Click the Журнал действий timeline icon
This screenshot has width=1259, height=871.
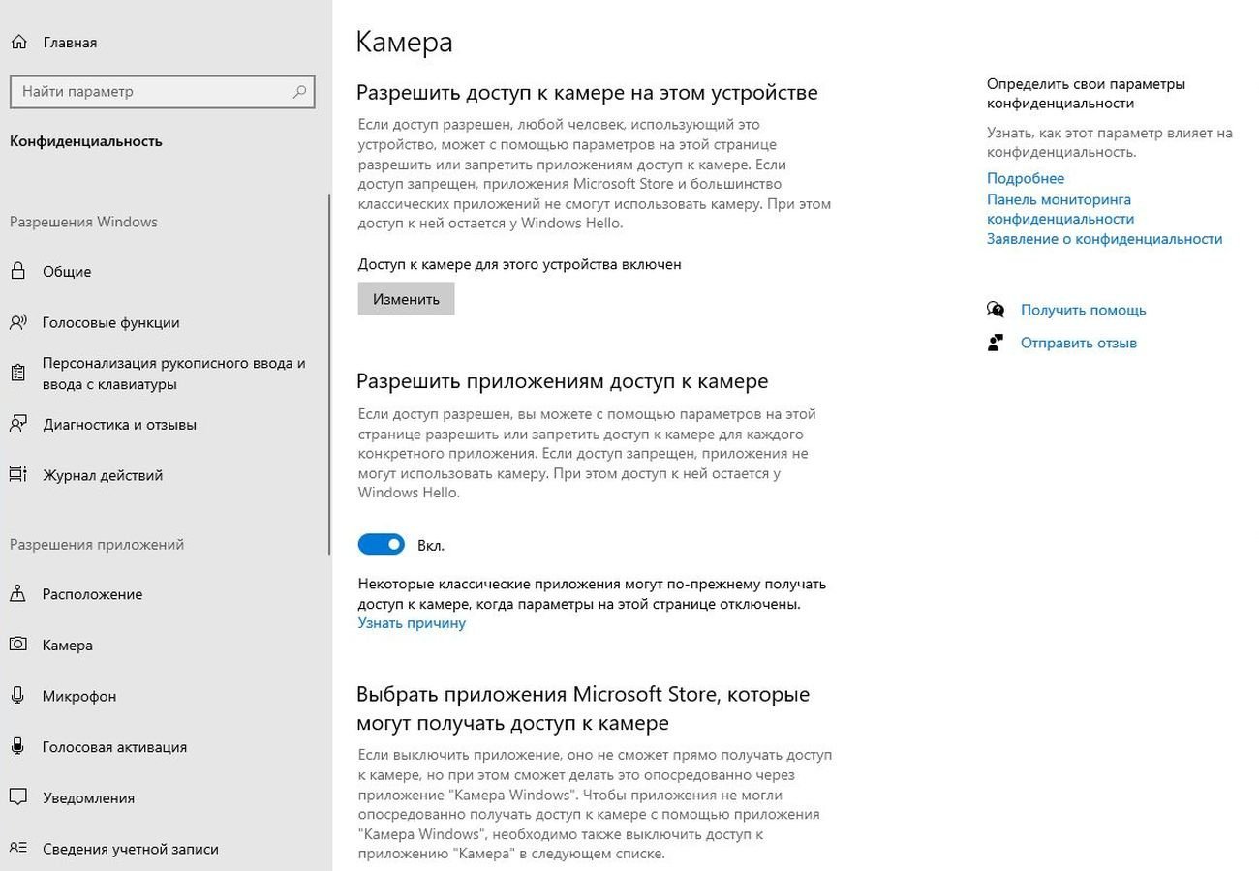pyautogui.click(x=18, y=475)
